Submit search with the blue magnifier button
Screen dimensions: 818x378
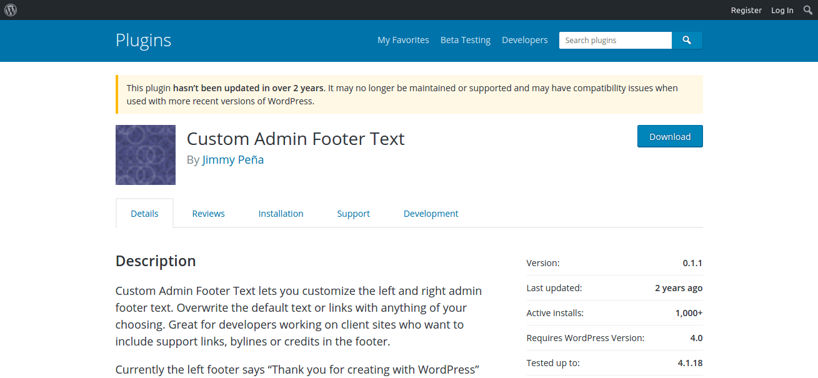pyautogui.click(x=687, y=40)
